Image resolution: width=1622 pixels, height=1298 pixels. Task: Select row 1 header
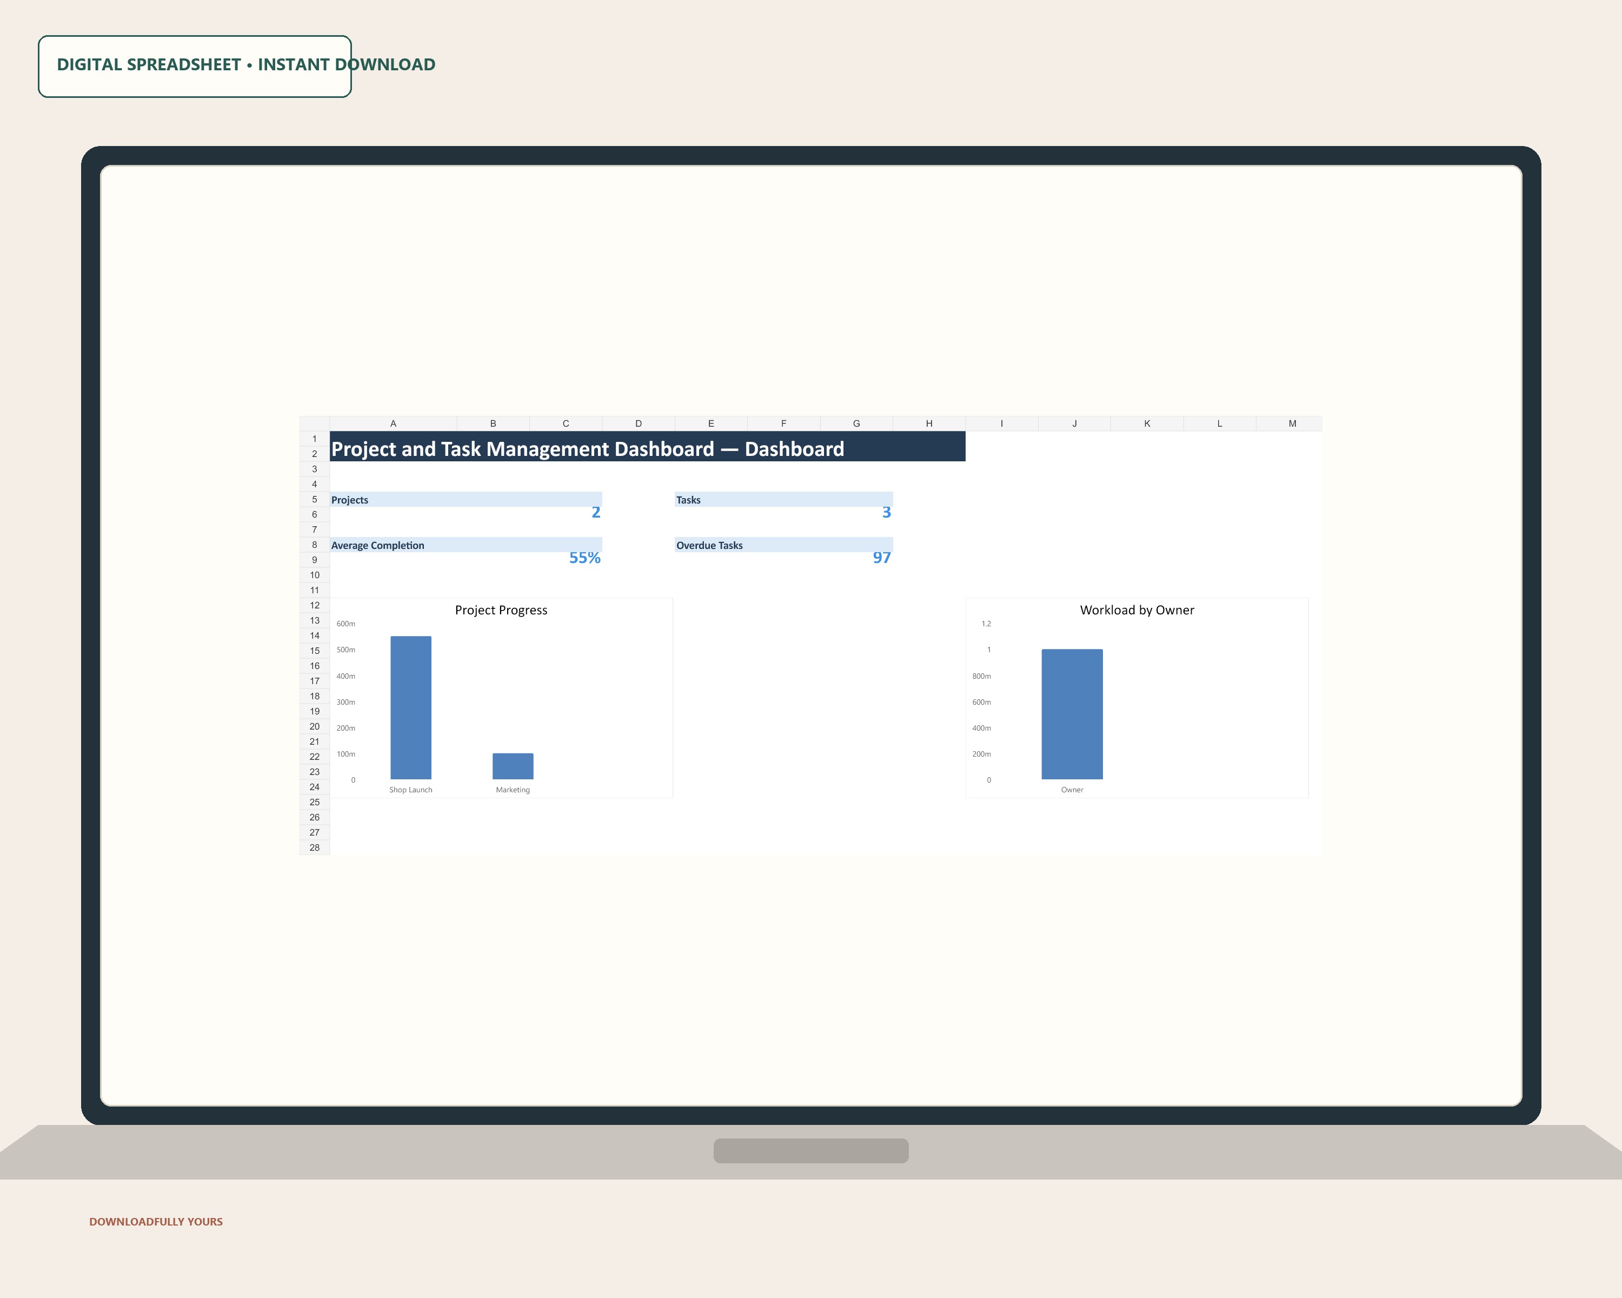(315, 439)
